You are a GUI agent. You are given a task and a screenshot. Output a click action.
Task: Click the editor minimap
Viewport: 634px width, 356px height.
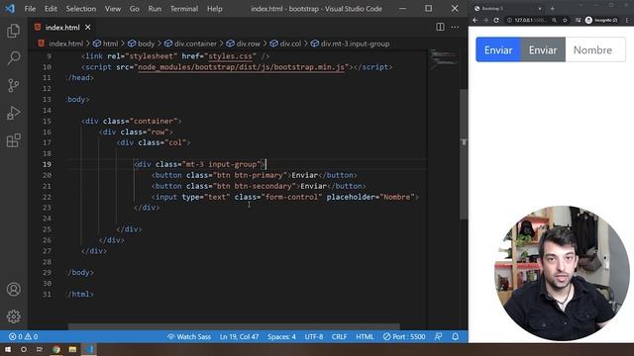click(x=444, y=59)
